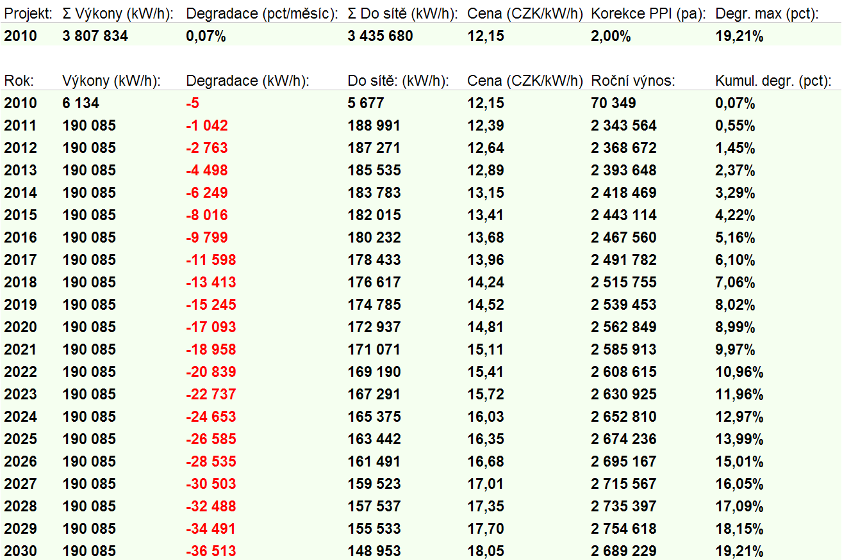Click the degradation value -11 598
This screenshot has height=560, width=842.
pos(211,260)
